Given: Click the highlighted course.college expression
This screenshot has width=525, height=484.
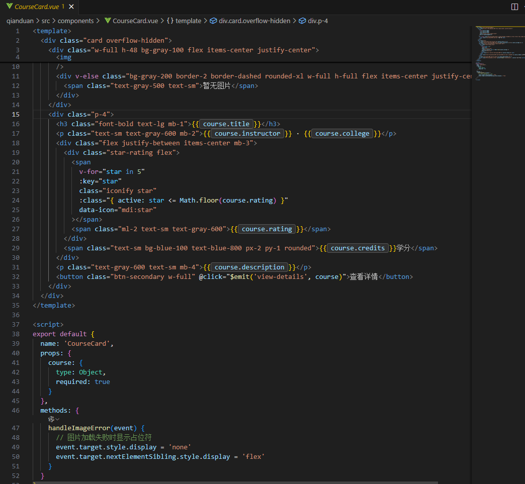Looking at the screenshot, I should pyautogui.click(x=342, y=134).
